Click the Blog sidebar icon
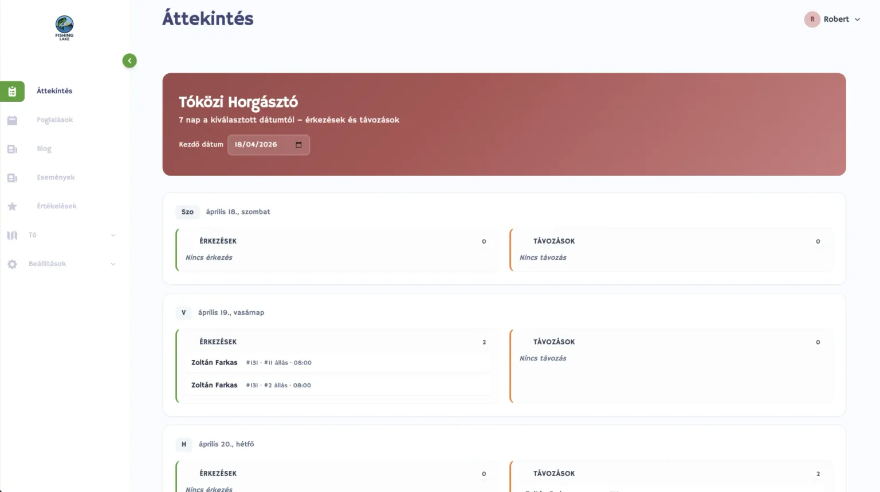Viewport: 880px width, 492px height. [x=12, y=149]
